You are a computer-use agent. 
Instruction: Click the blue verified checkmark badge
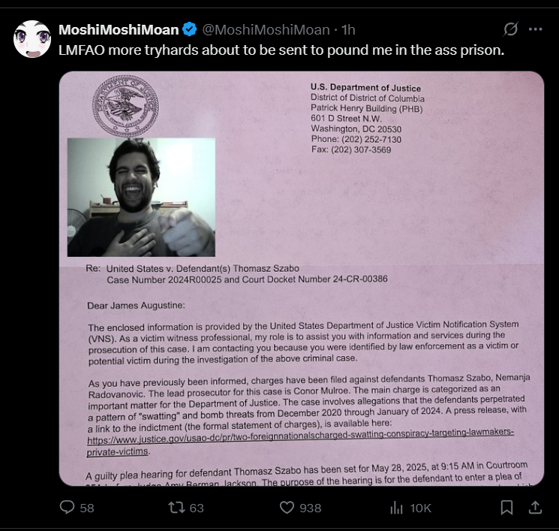pyautogui.click(x=190, y=29)
